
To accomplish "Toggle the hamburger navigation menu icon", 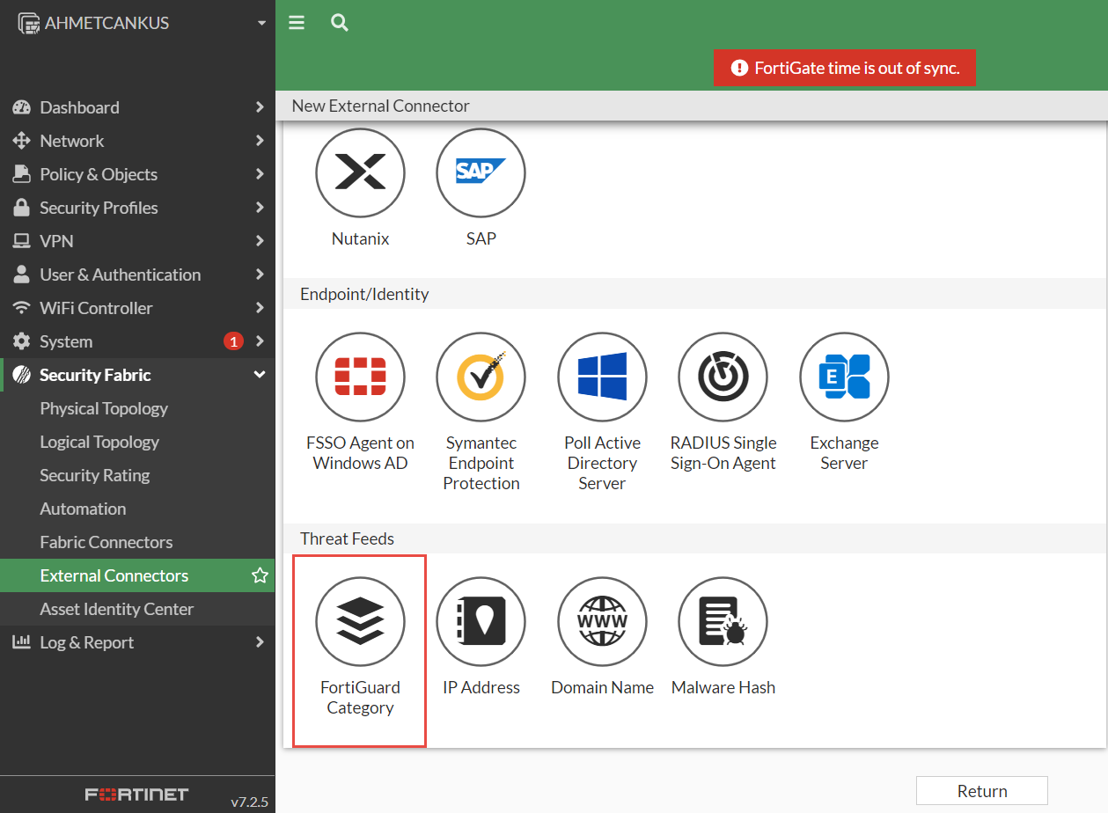I will pyautogui.click(x=297, y=23).
